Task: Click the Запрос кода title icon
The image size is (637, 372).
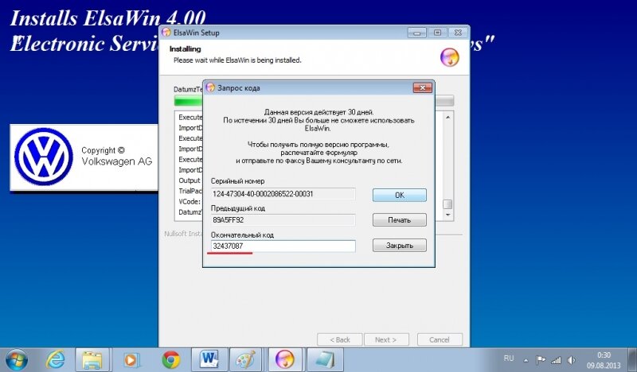Action: pyautogui.click(x=210, y=87)
